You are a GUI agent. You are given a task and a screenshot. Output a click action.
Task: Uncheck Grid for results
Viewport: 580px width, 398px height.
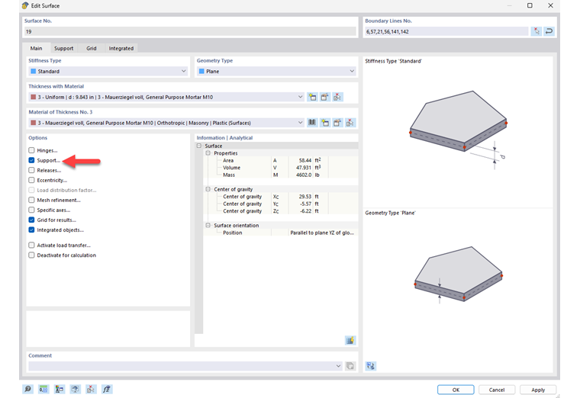[31, 220]
